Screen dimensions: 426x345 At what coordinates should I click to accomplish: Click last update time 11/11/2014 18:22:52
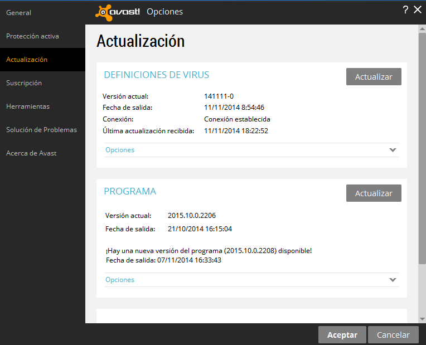236,130
